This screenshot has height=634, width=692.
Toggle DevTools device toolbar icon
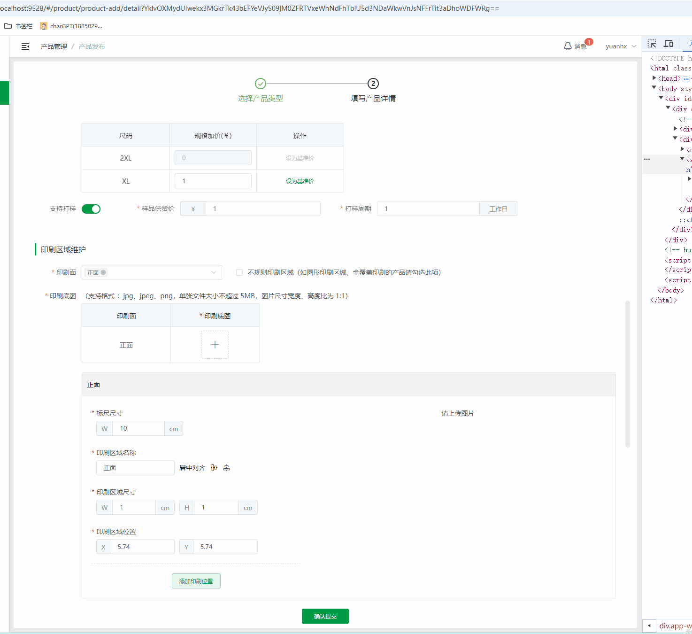pyautogui.click(x=669, y=44)
